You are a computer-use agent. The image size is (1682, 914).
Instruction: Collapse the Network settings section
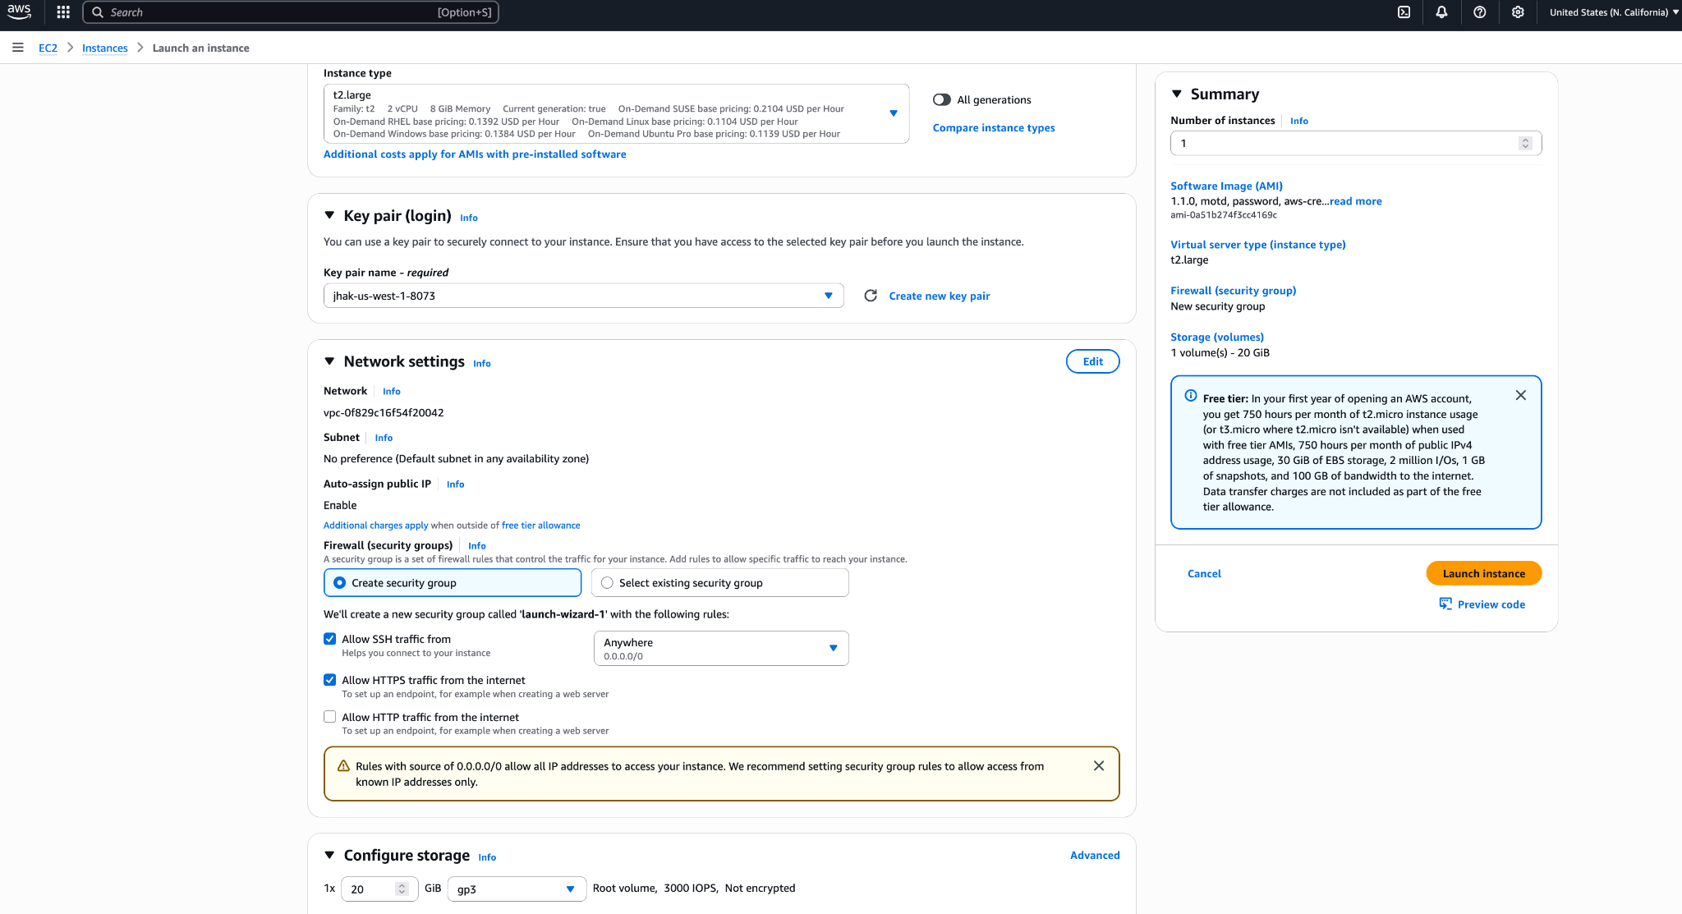(329, 361)
